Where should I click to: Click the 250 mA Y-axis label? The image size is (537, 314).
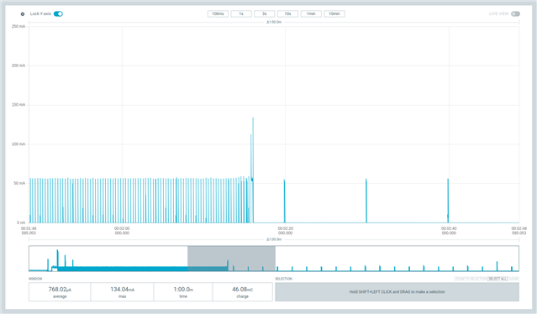(x=18, y=26)
